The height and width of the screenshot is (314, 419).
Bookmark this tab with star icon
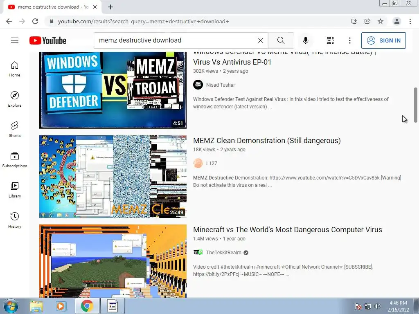coord(381,21)
